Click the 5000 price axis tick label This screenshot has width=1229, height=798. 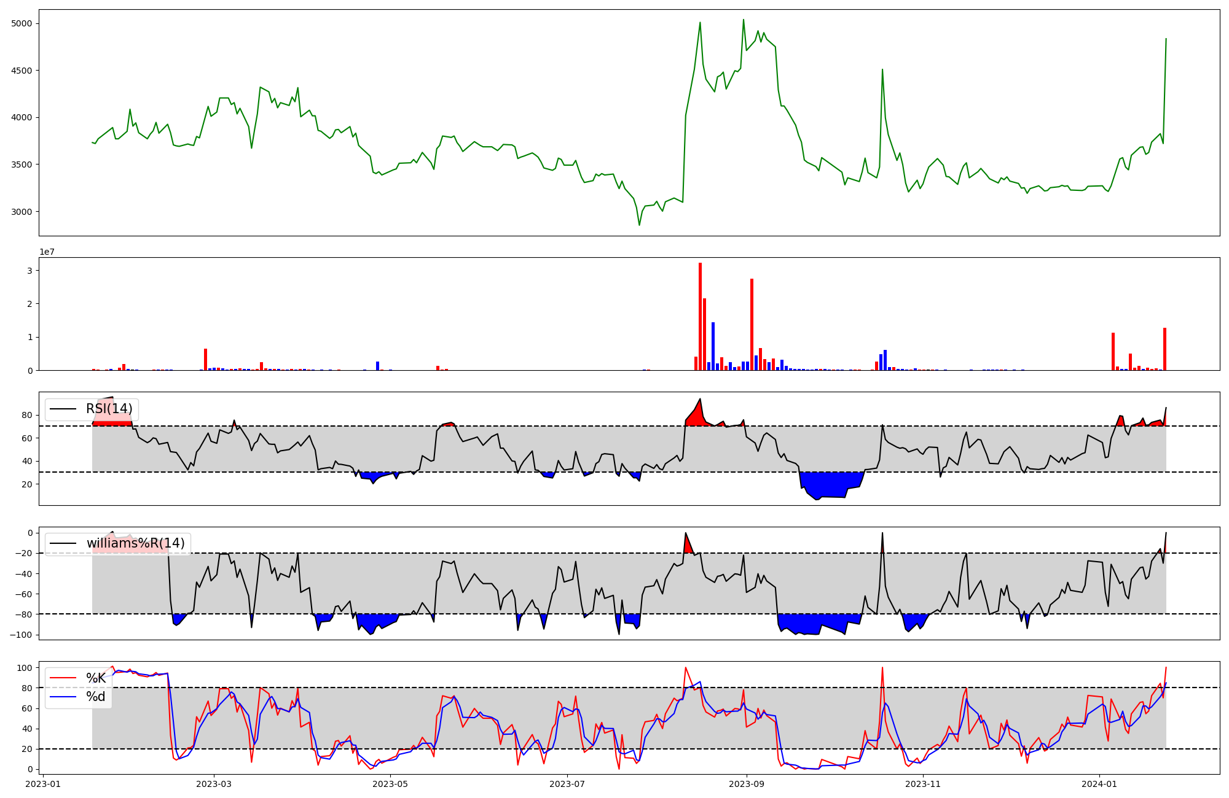tap(22, 23)
